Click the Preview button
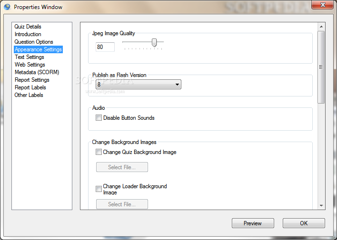 253,223
